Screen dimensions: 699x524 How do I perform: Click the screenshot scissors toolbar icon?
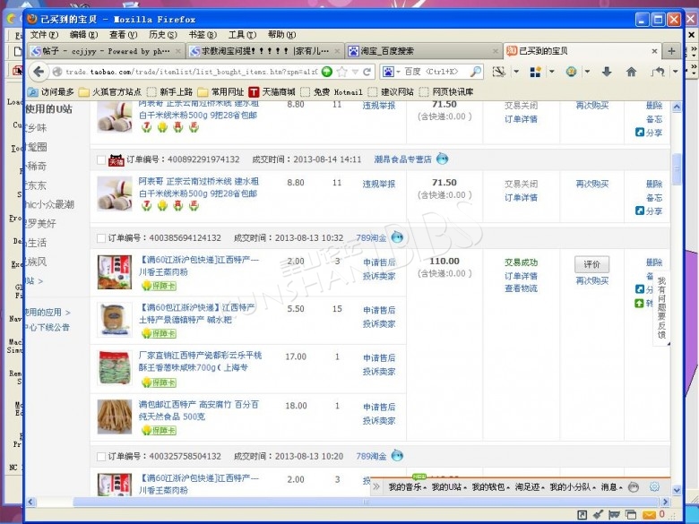tap(499, 72)
